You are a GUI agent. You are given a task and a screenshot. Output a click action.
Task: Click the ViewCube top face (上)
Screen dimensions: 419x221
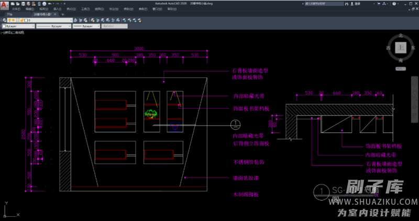[401, 48]
